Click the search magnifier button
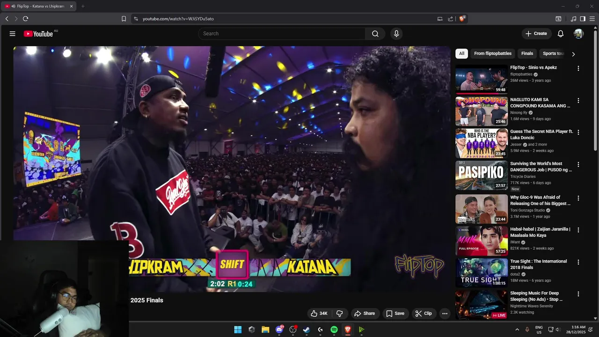This screenshot has width=599, height=337. point(375,34)
